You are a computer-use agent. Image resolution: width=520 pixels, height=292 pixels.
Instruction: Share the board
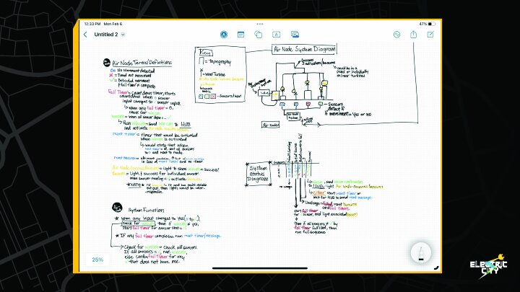click(414, 34)
